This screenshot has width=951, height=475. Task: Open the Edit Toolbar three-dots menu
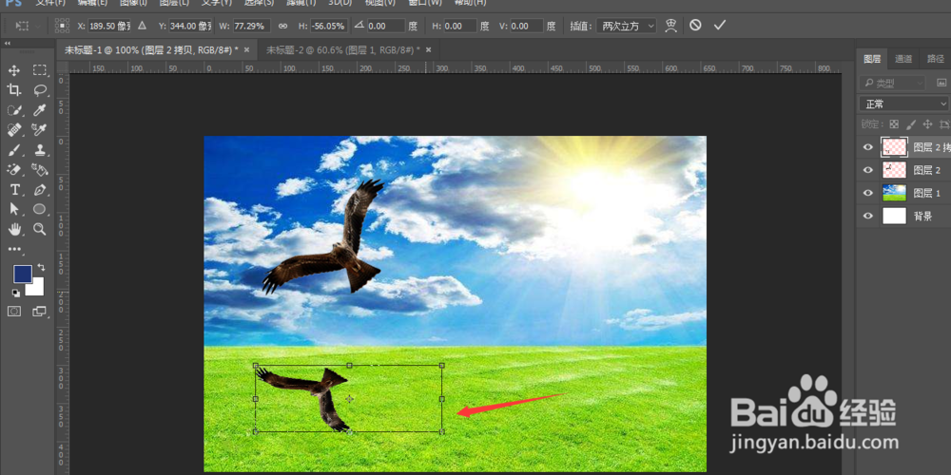[14, 249]
